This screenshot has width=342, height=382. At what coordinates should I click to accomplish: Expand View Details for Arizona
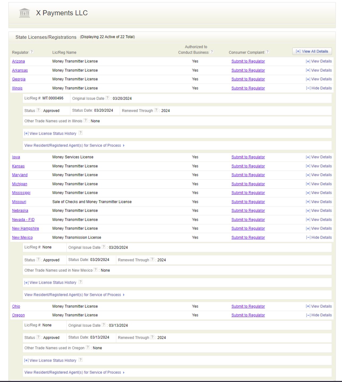click(319, 61)
